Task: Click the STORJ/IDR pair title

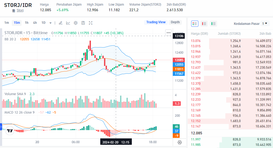Action: pyautogui.click(x=18, y=5)
